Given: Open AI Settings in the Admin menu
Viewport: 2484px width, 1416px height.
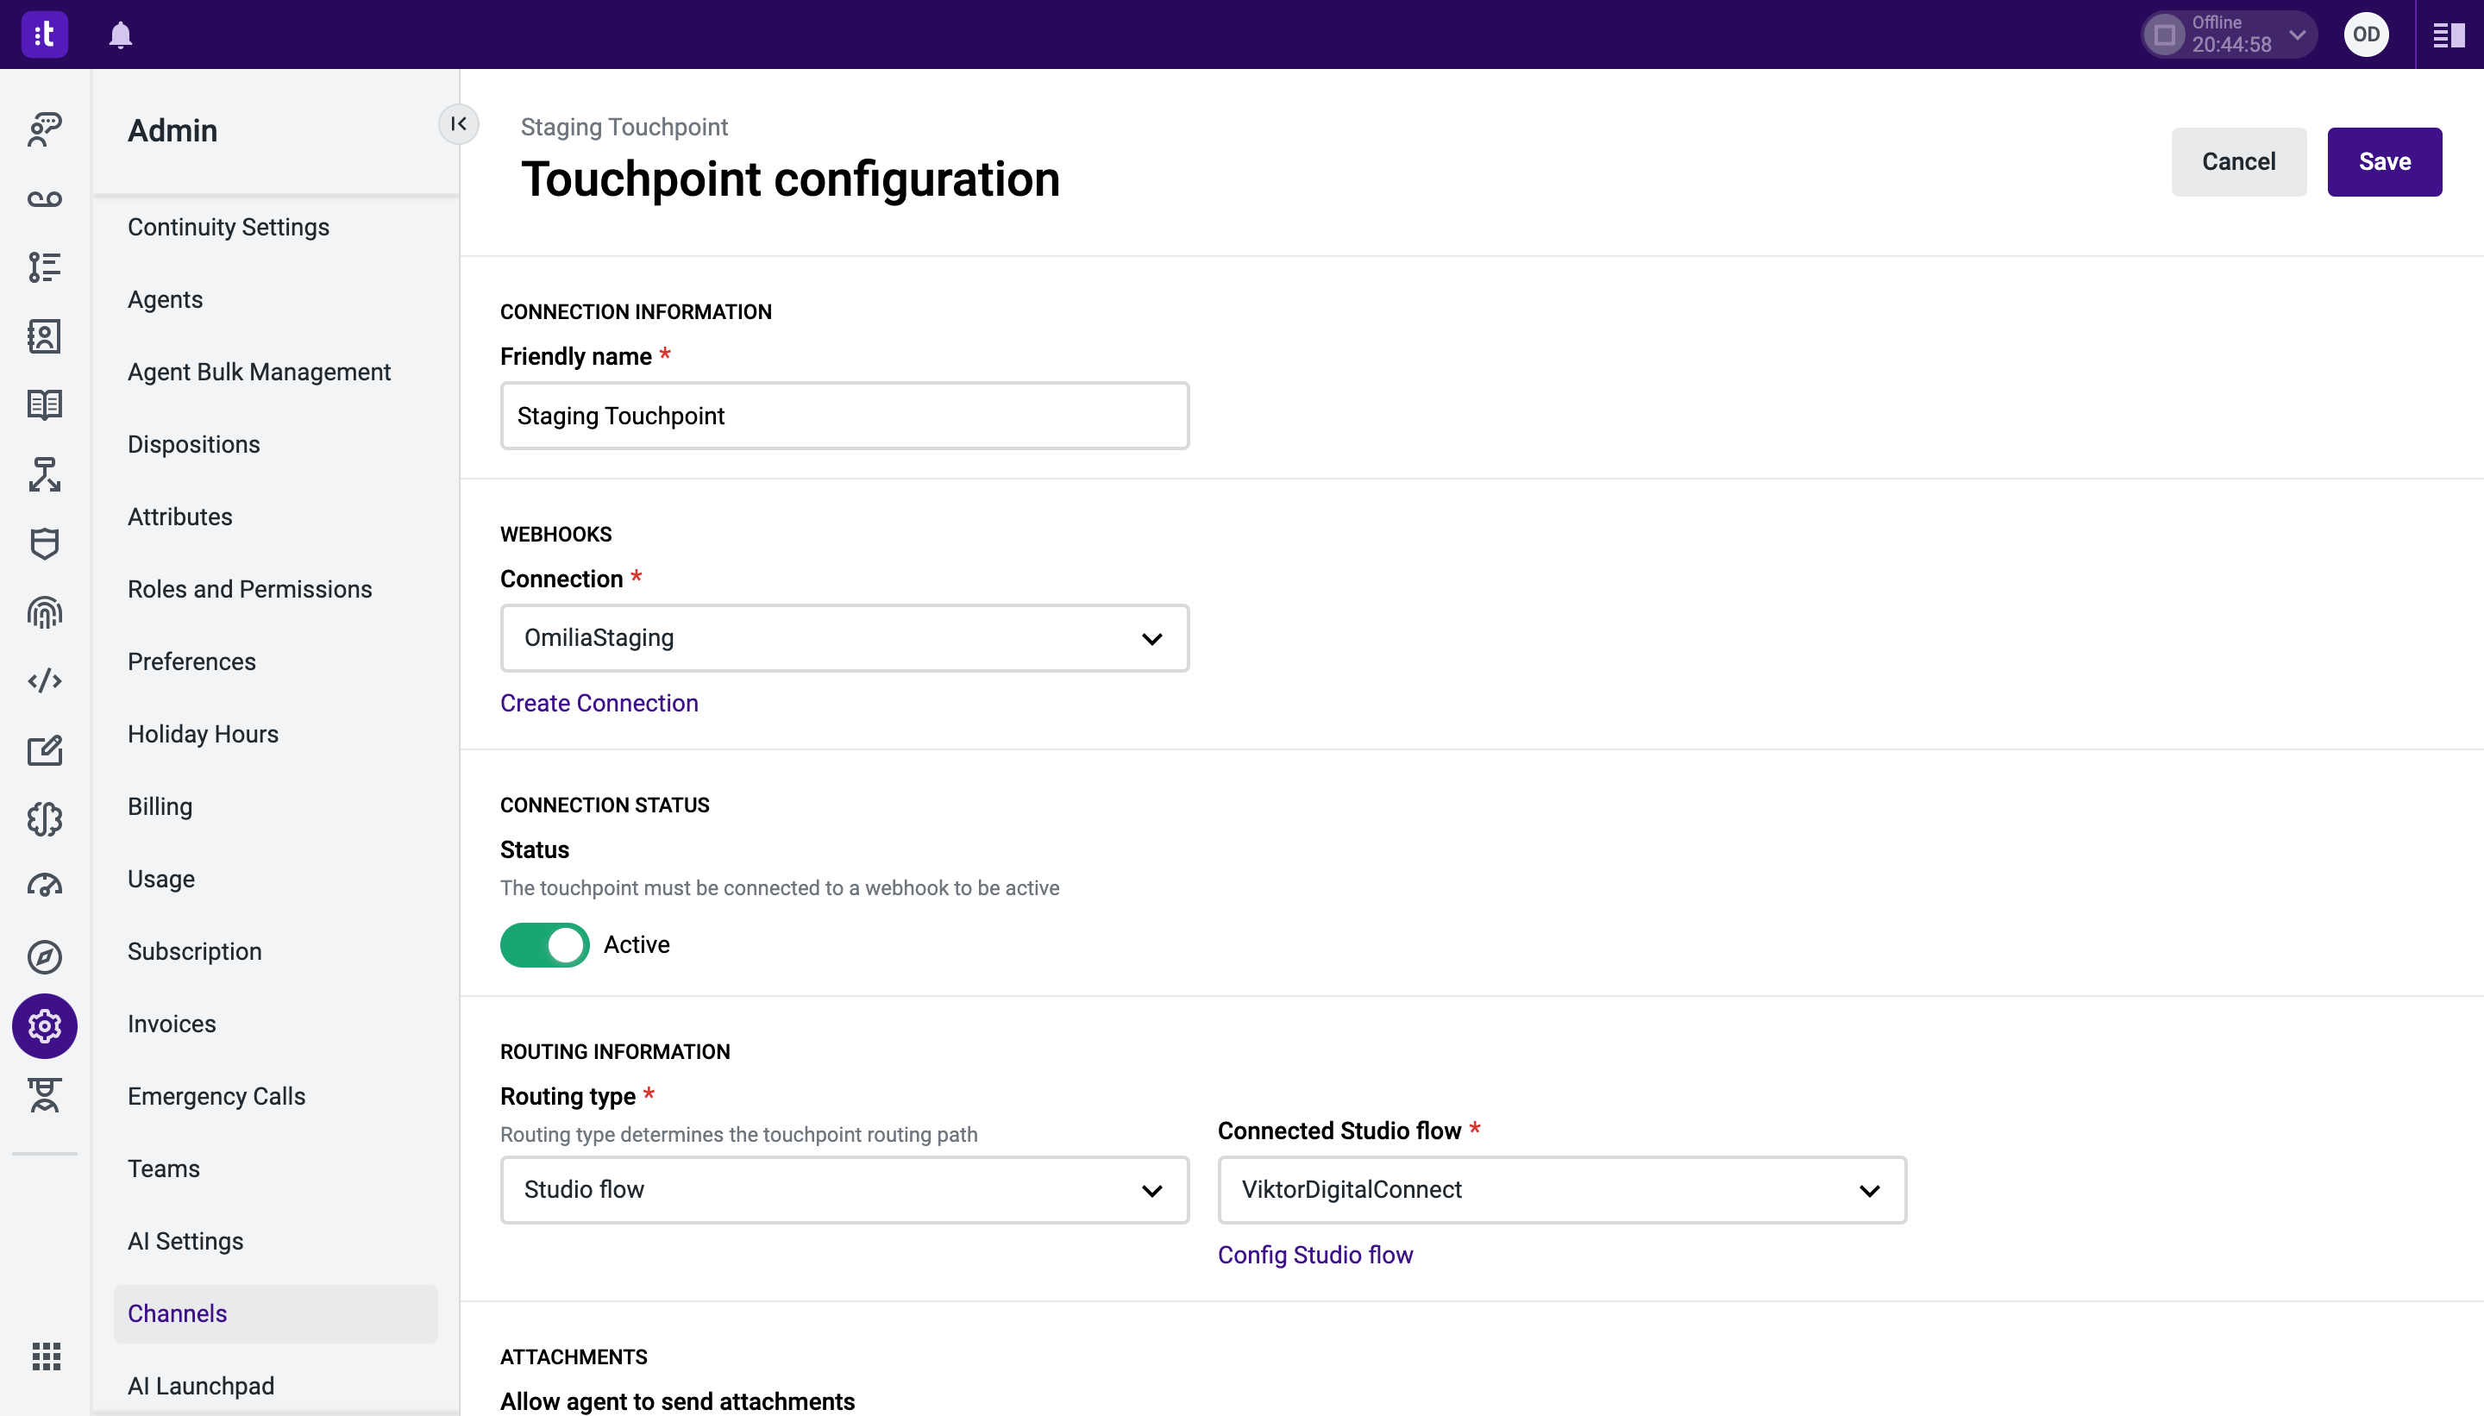Looking at the screenshot, I should [x=185, y=1240].
